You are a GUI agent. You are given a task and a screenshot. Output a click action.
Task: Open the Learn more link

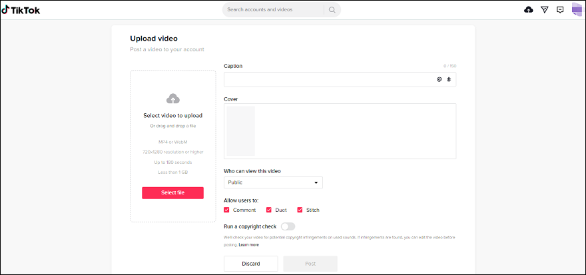point(248,245)
